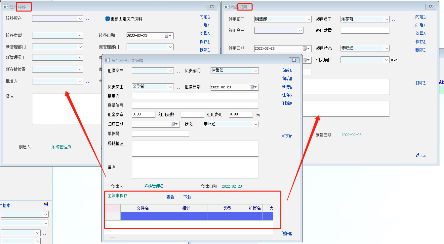Uncheck 更新固定资产资料 checkbox
Screen dimensions: 444x244
pyautogui.click(x=107, y=19)
